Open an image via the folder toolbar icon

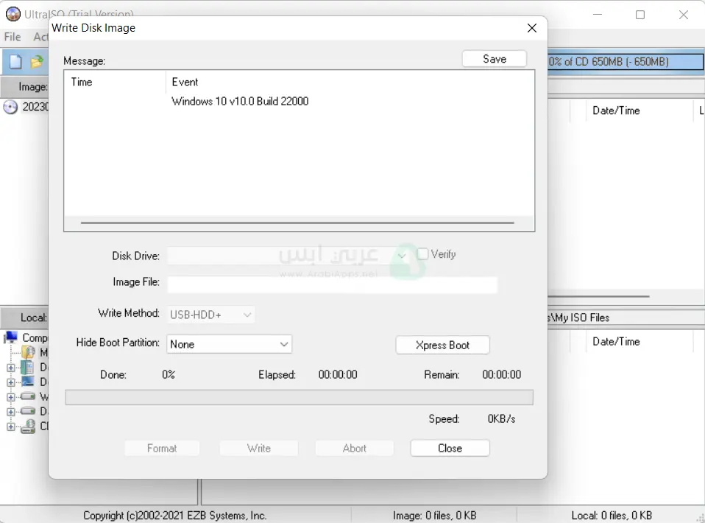point(36,62)
